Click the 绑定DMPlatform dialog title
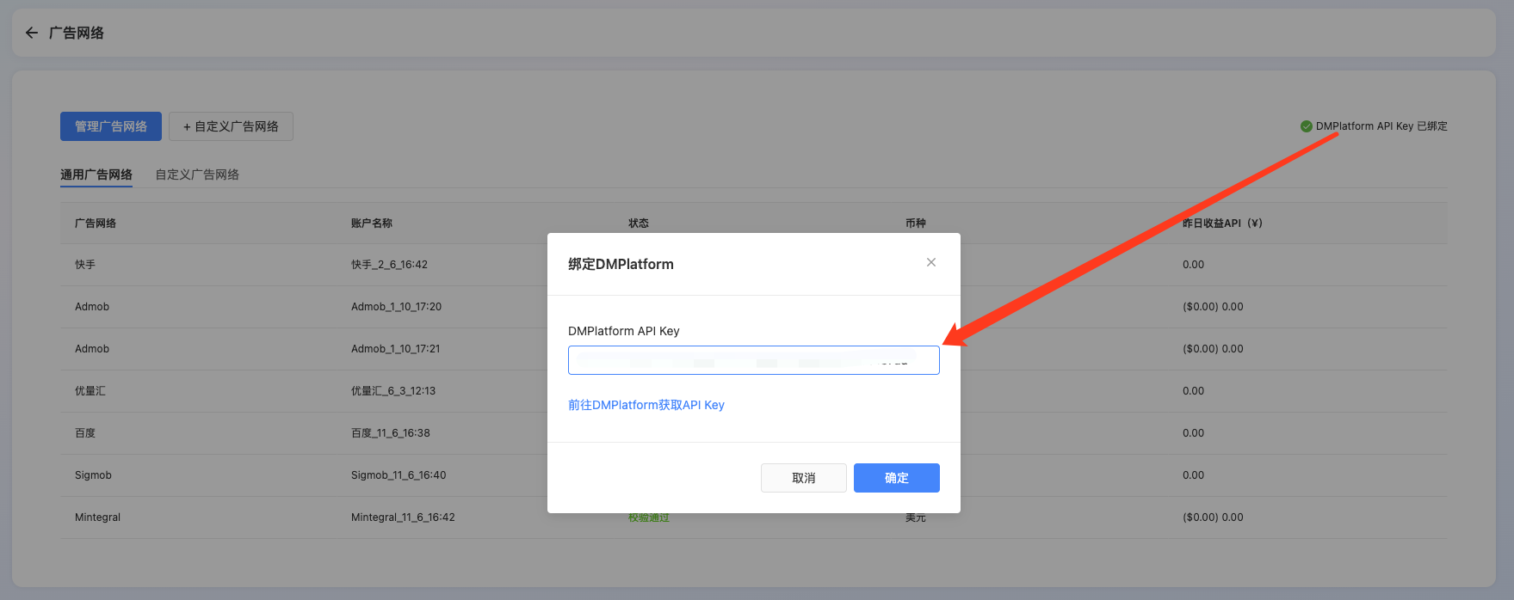This screenshot has width=1514, height=600. coord(621,265)
